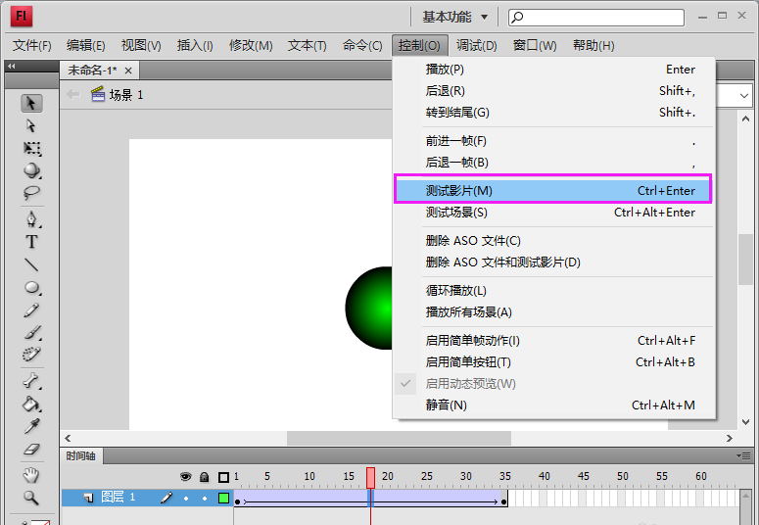
Task: Select the 3D Rotation tool
Action: pos(31,170)
